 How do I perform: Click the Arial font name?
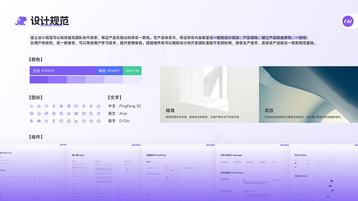click(123, 113)
